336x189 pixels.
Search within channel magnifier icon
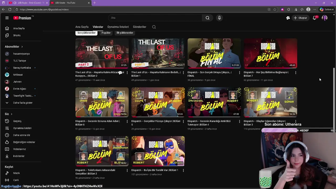(154, 27)
